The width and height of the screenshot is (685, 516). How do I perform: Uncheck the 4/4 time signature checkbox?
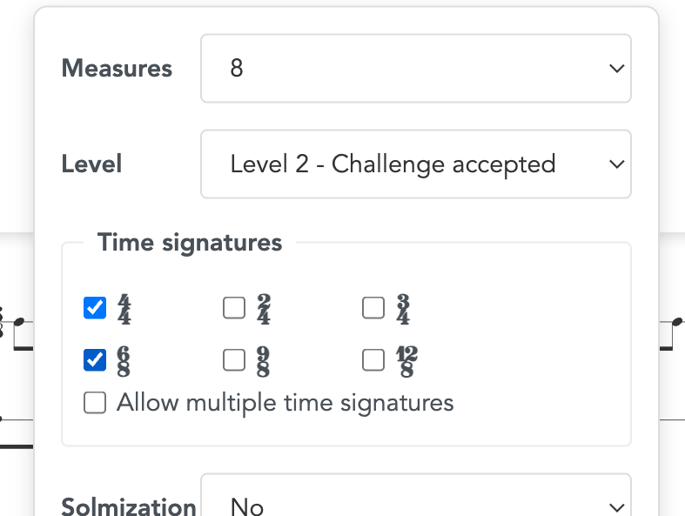95,308
